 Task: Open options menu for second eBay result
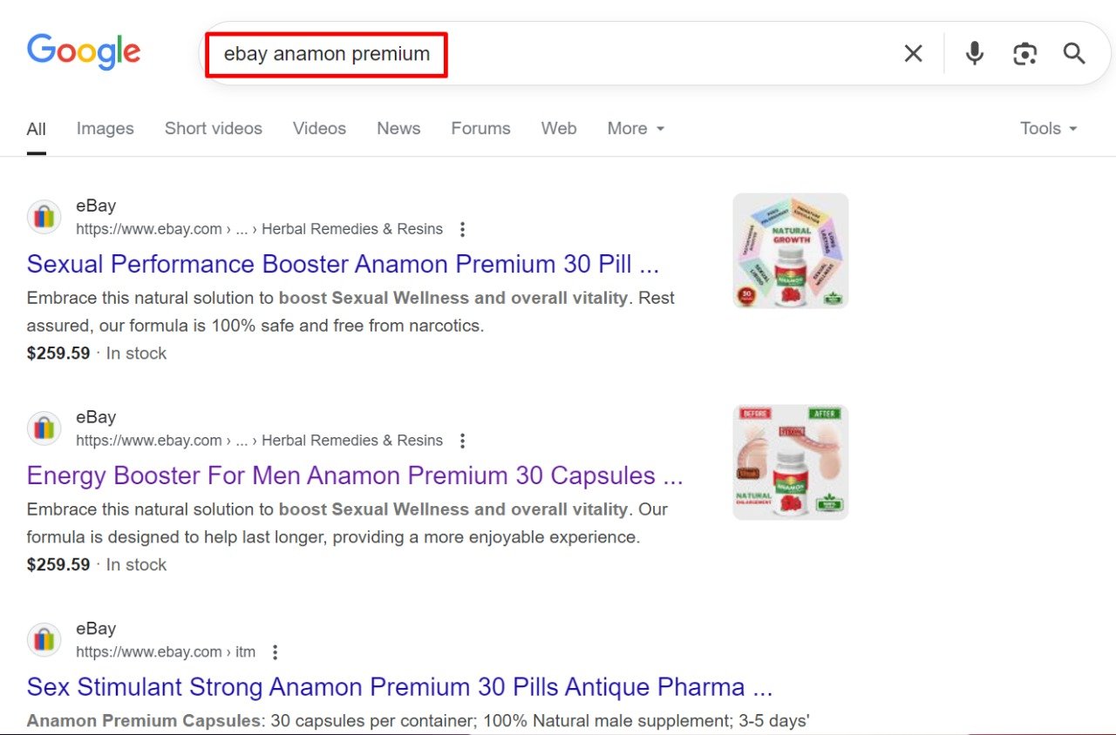[x=462, y=442]
